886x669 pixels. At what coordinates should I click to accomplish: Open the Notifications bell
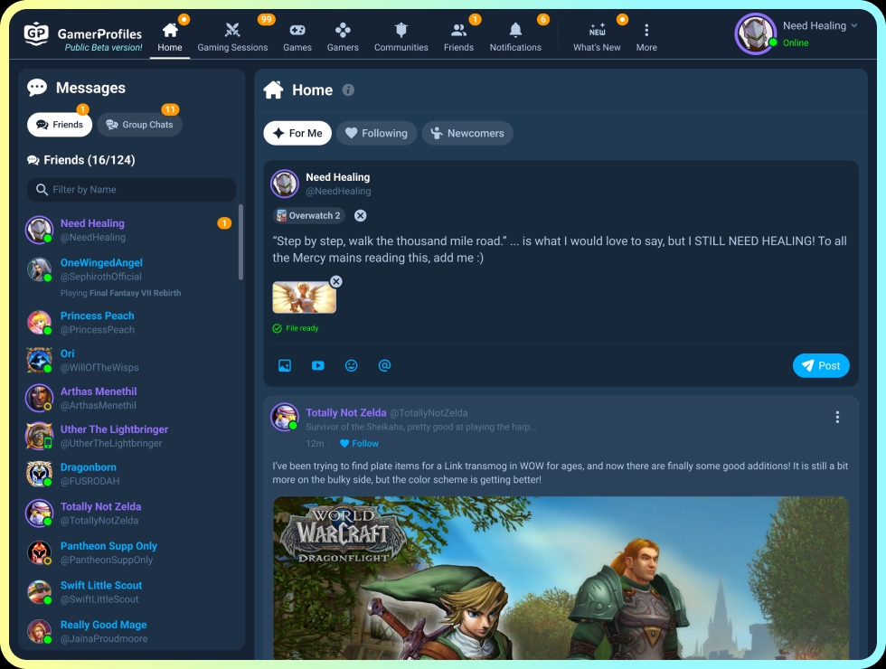tap(514, 34)
